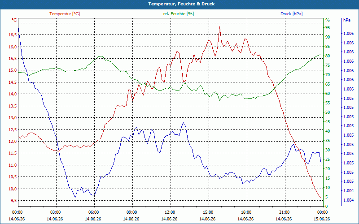359x224 pixels.
Task: Click the chart title Temperatur, Feuchte & Druck
Action: click(181, 4)
